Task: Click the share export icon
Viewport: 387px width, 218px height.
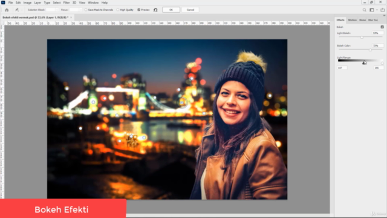Action: pyautogui.click(x=383, y=10)
